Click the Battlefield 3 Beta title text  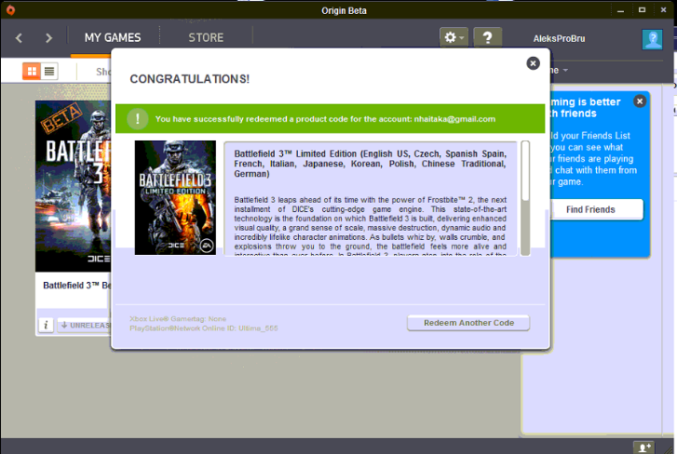point(77,286)
